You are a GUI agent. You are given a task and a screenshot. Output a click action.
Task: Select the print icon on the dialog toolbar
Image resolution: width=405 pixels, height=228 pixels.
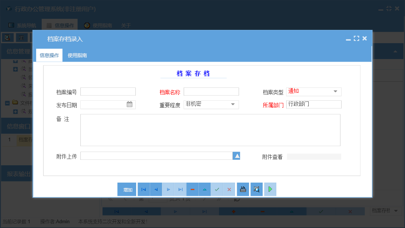(243, 189)
